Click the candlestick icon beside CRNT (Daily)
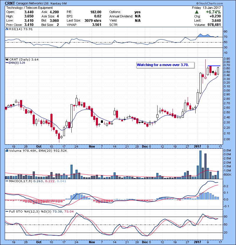 (7, 59)
